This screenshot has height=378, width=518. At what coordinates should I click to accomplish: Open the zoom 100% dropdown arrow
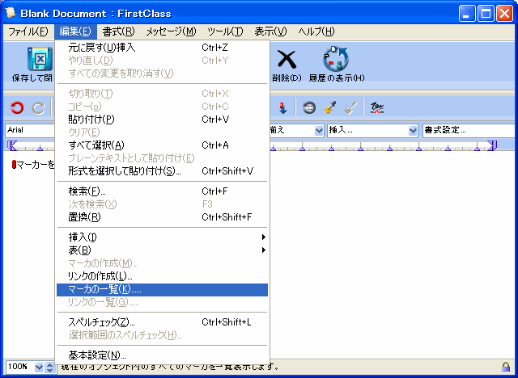point(40,367)
